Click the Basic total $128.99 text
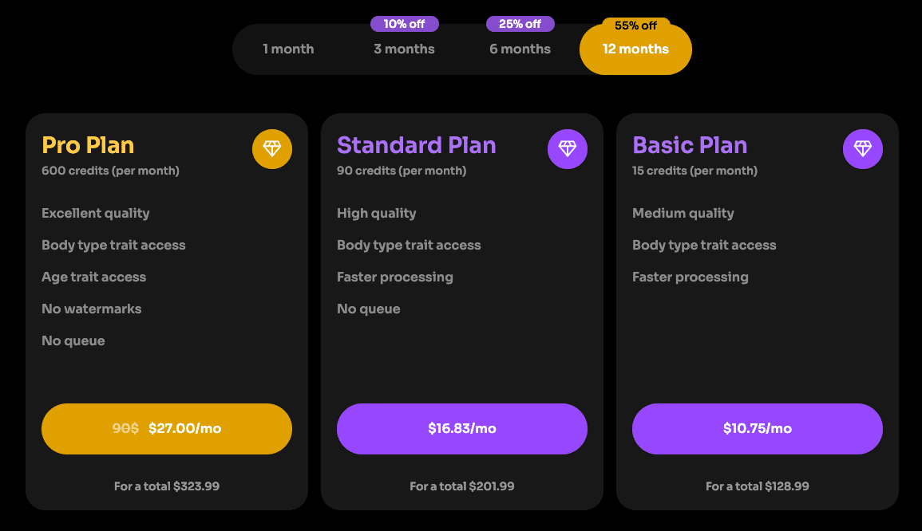 tap(758, 486)
